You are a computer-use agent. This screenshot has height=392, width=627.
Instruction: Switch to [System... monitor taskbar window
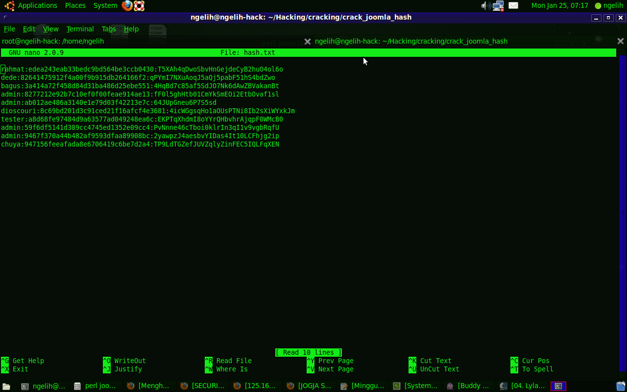[414, 386]
